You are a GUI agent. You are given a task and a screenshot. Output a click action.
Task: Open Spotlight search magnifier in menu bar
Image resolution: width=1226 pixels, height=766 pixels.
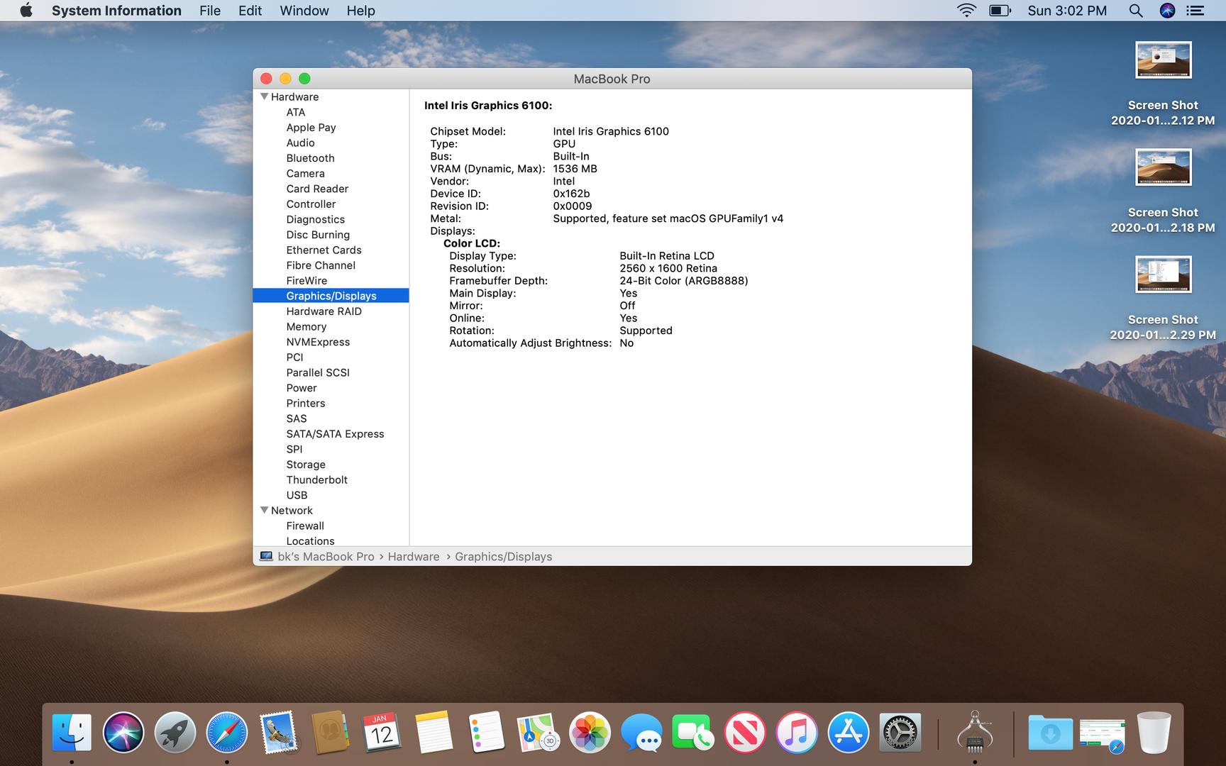(1136, 11)
